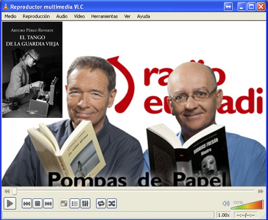The height and width of the screenshot is (220, 268).
Task: Open the Medio menu
Action: pos(11,16)
